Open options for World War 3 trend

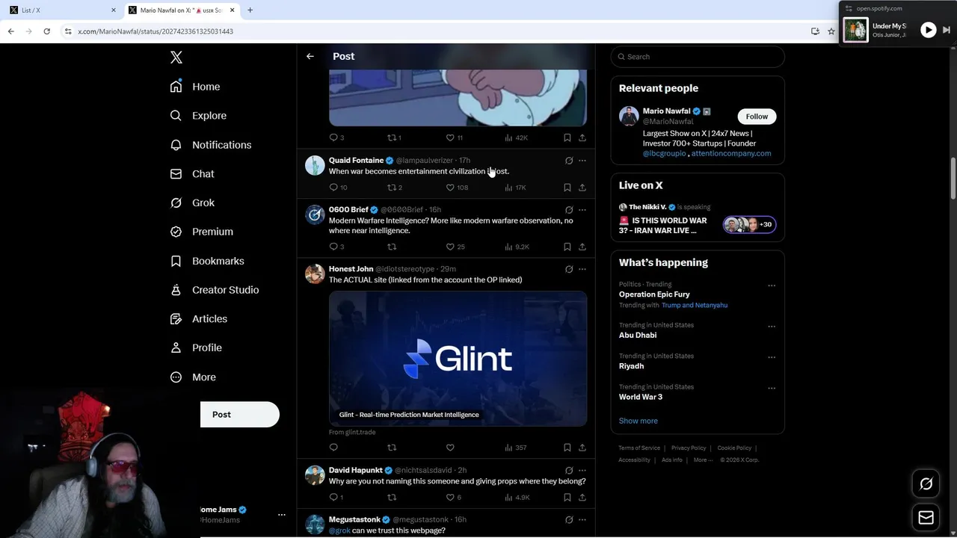point(772,389)
